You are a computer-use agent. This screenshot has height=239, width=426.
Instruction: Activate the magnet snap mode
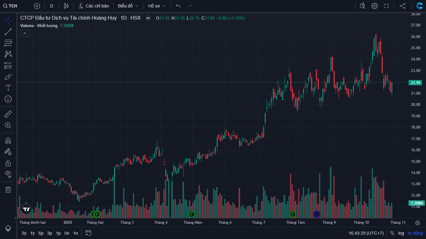[x=8, y=141]
